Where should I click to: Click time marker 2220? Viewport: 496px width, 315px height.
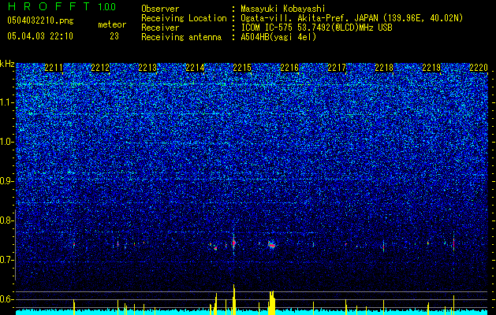coord(479,68)
